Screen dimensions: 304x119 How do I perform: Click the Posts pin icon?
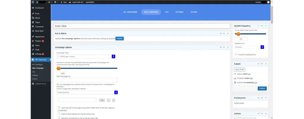point(33,14)
